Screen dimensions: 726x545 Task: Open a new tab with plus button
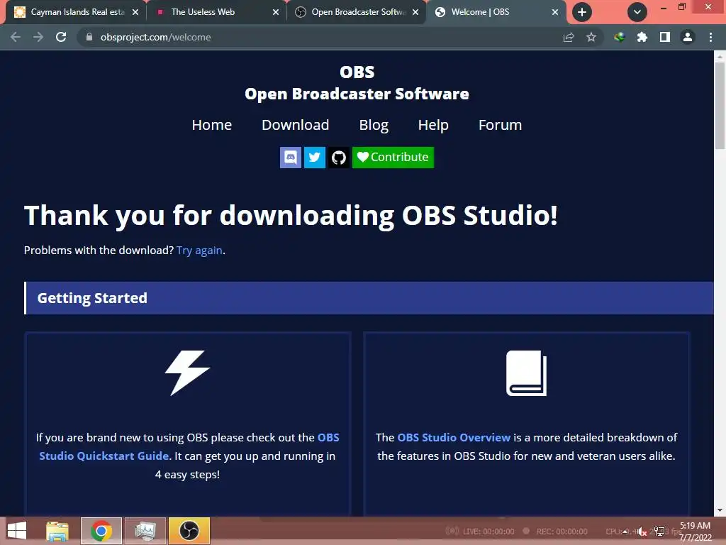pyautogui.click(x=582, y=12)
